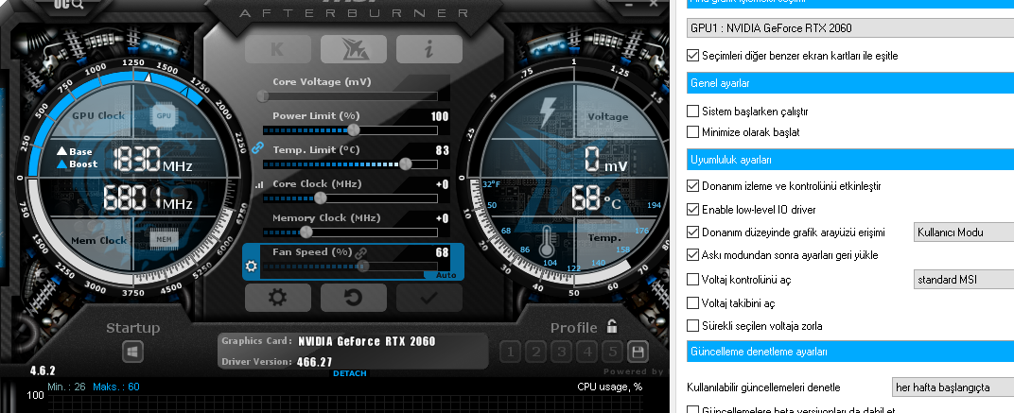Click the MSI jet logo button
This screenshot has height=413, width=1014.
coord(354,49)
